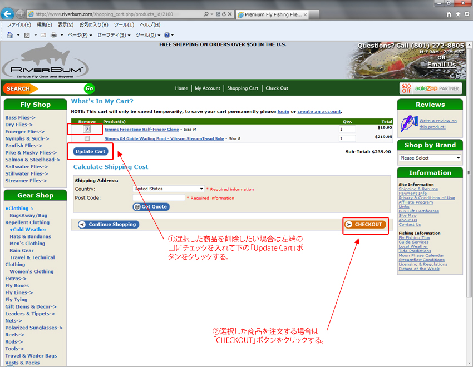Click the command bar Home icon
473x367 pixels.
[x=10, y=35]
